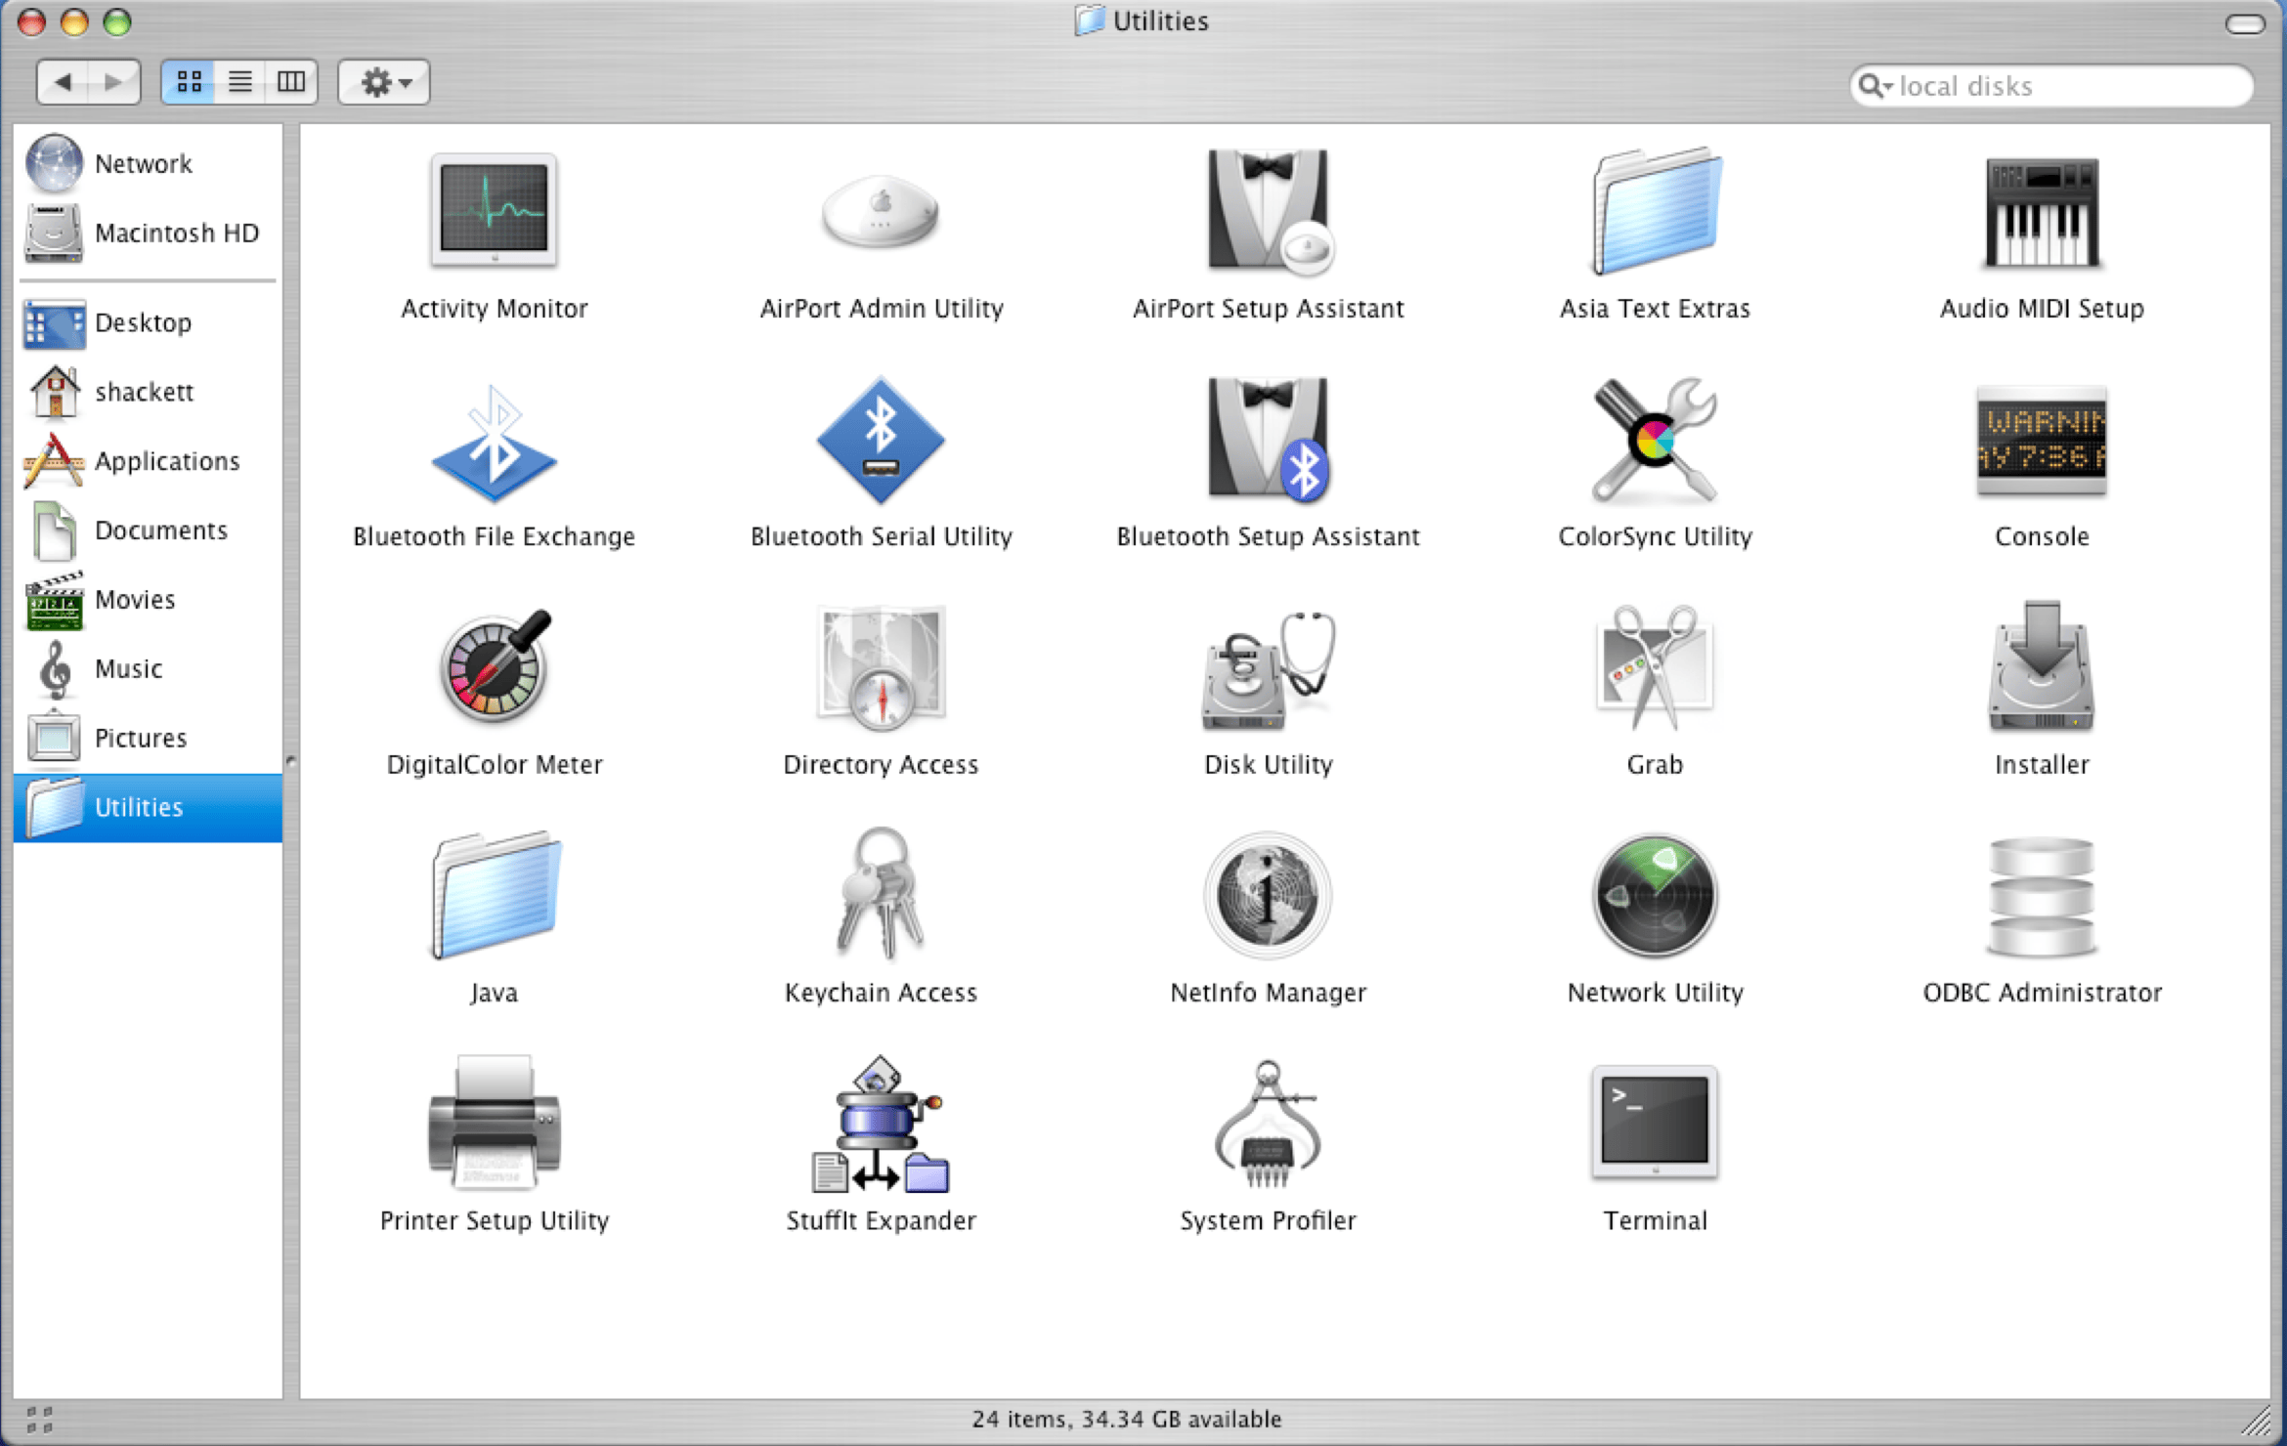
Task: Open shackett home folder in sidebar
Action: 148,392
